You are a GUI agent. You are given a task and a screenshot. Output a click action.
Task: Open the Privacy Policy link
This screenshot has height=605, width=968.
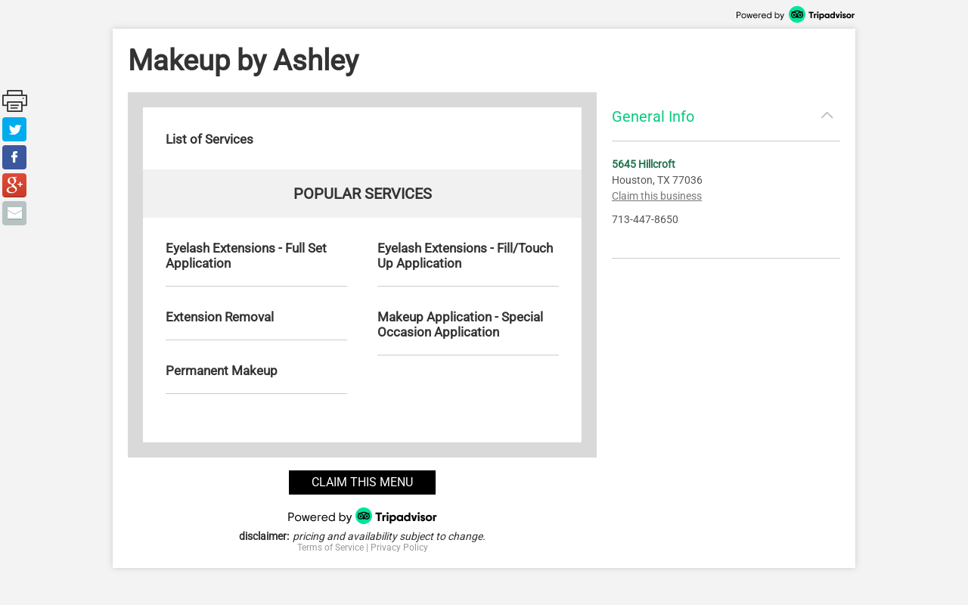tap(399, 548)
